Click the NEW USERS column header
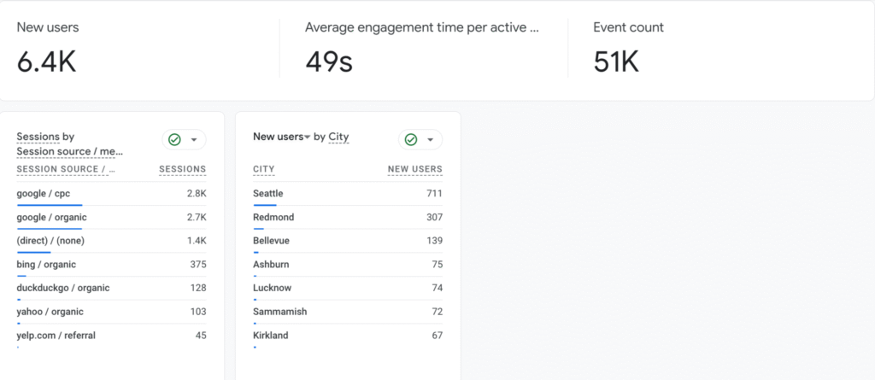 414,169
